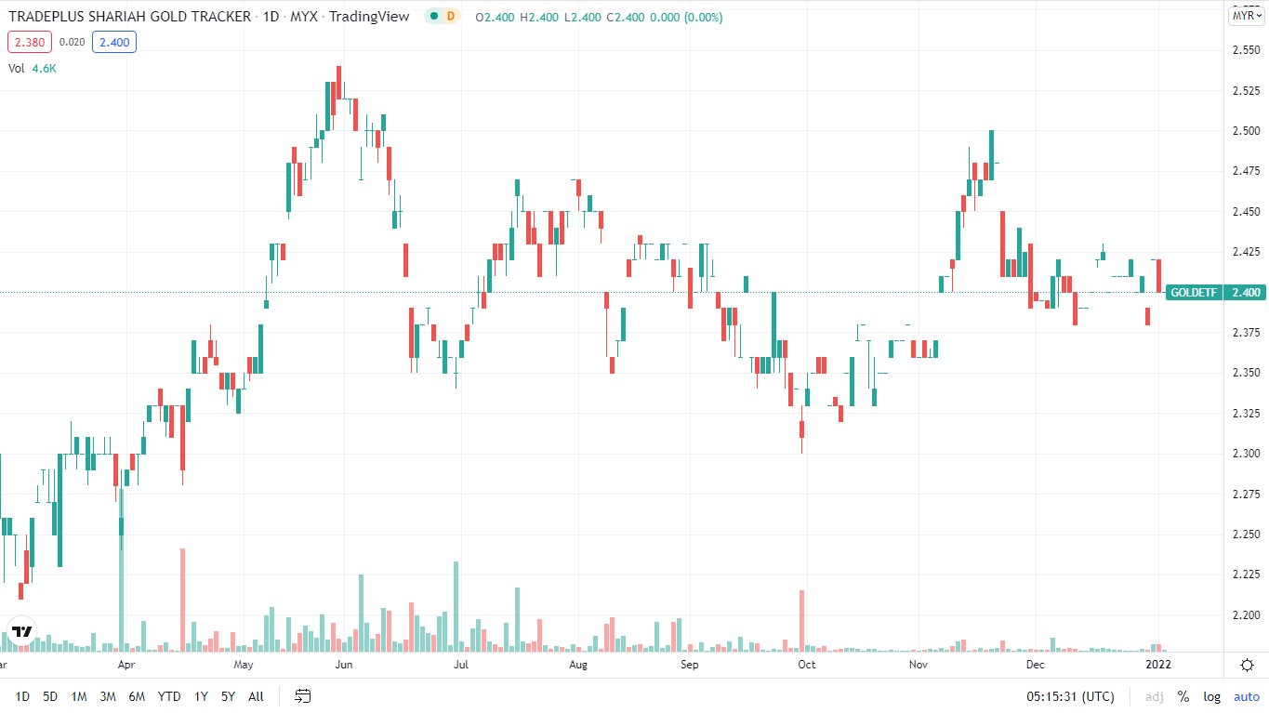The width and height of the screenshot is (1269, 713).
Task: Select the red 2.380 price label
Action: (x=29, y=42)
